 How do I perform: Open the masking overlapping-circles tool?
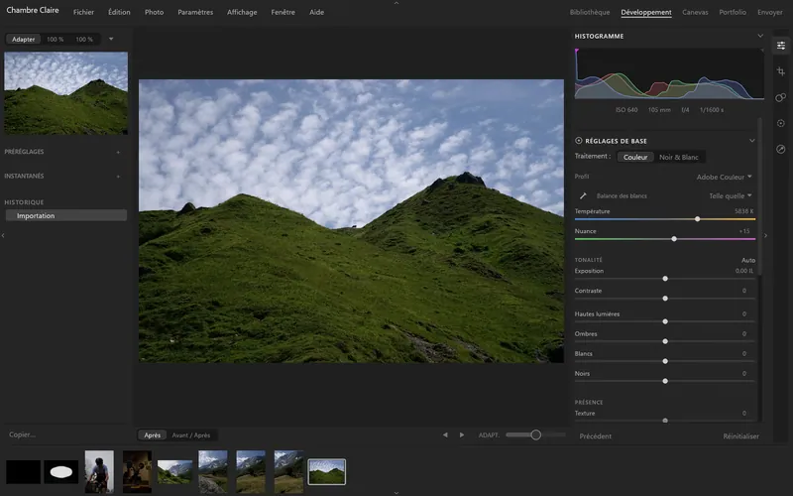coord(781,97)
